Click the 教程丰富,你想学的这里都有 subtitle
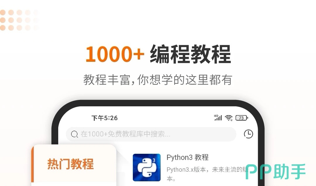This screenshot has height=186, width=316. point(158,80)
